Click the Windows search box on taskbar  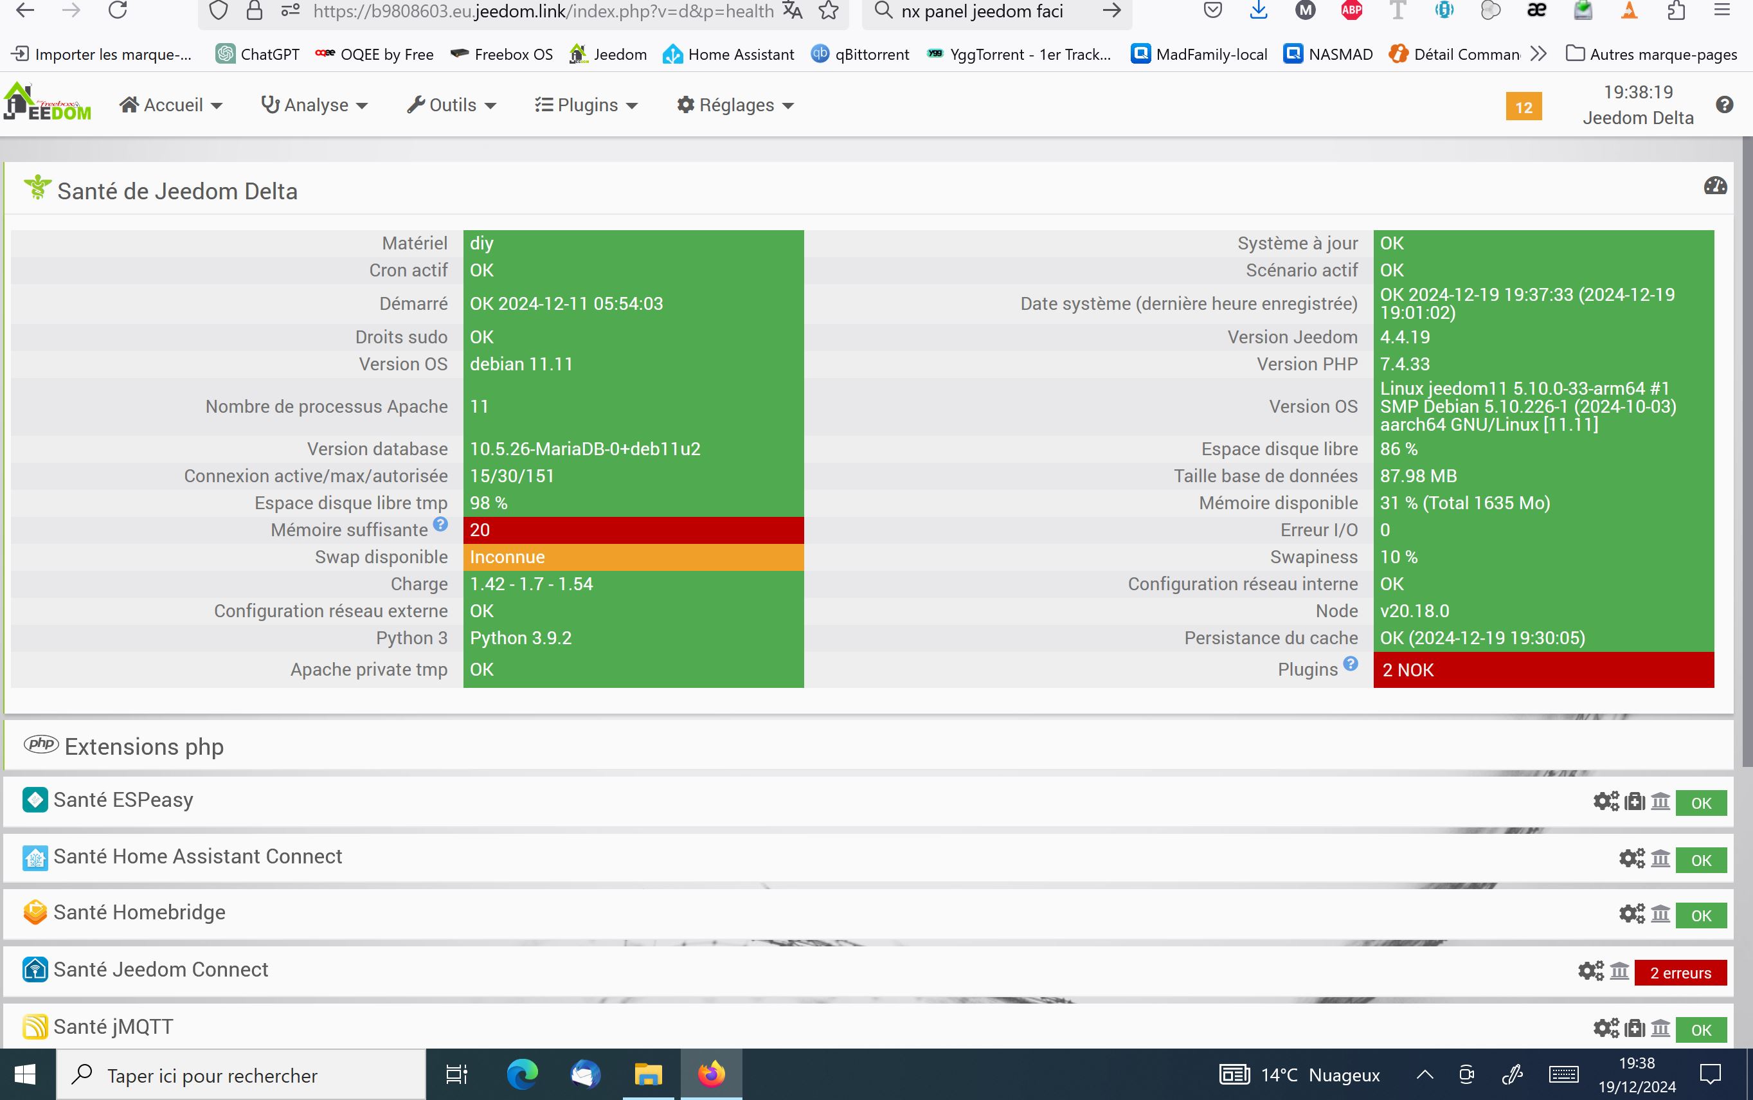click(241, 1074)
